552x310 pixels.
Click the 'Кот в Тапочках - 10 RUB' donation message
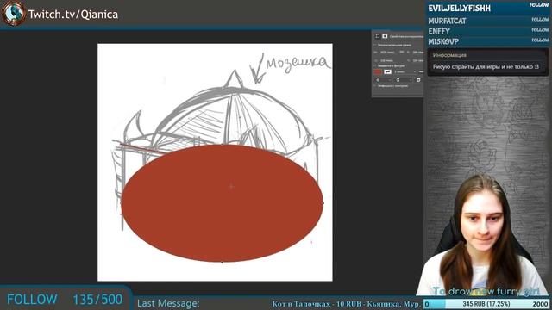(x=346, y=304)
